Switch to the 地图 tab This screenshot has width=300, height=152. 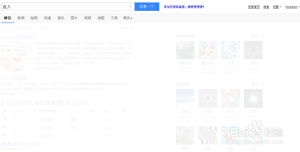101,18
